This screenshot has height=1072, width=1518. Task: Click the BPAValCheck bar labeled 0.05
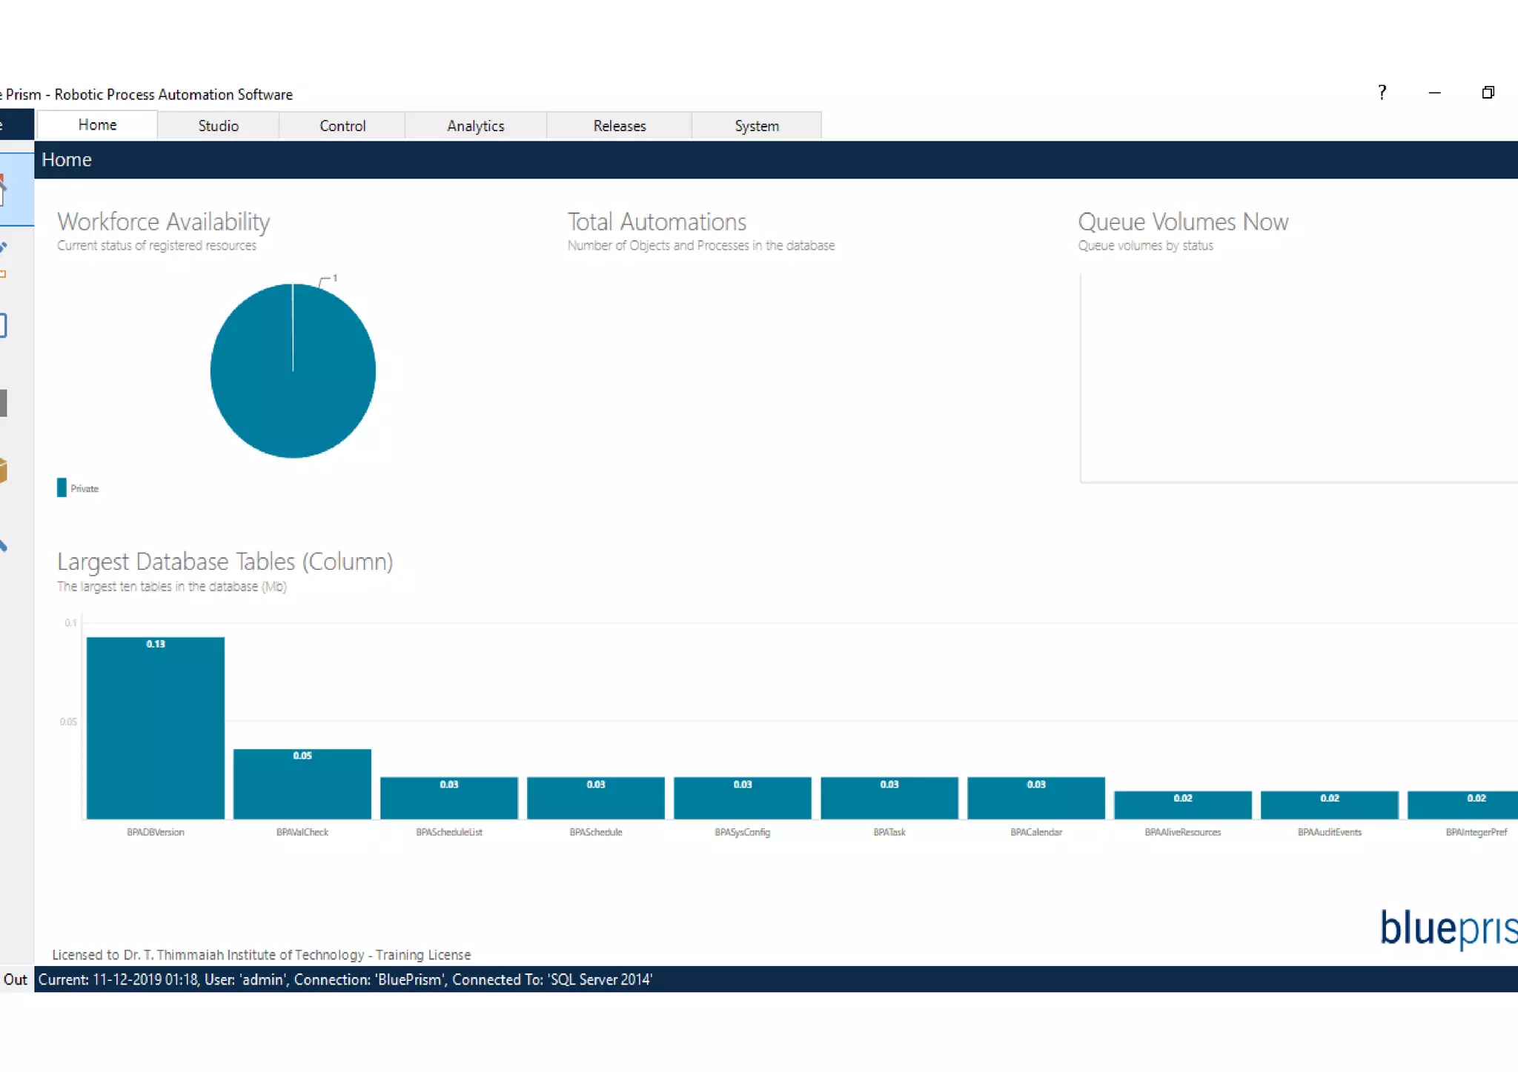pos(302,784)
